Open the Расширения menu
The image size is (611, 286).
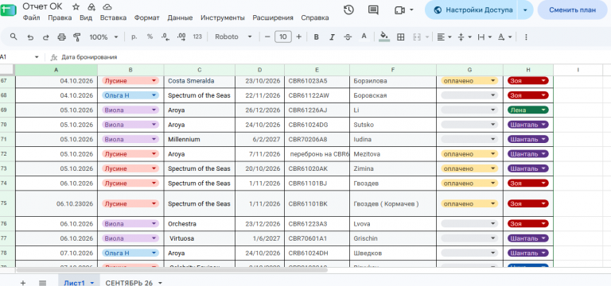point(273,17)
